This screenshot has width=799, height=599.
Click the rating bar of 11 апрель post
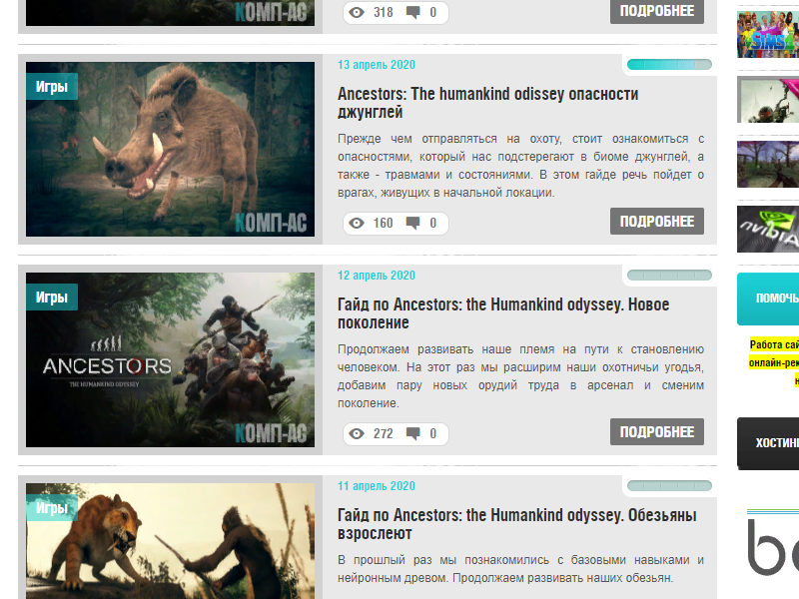coord(669,485)
